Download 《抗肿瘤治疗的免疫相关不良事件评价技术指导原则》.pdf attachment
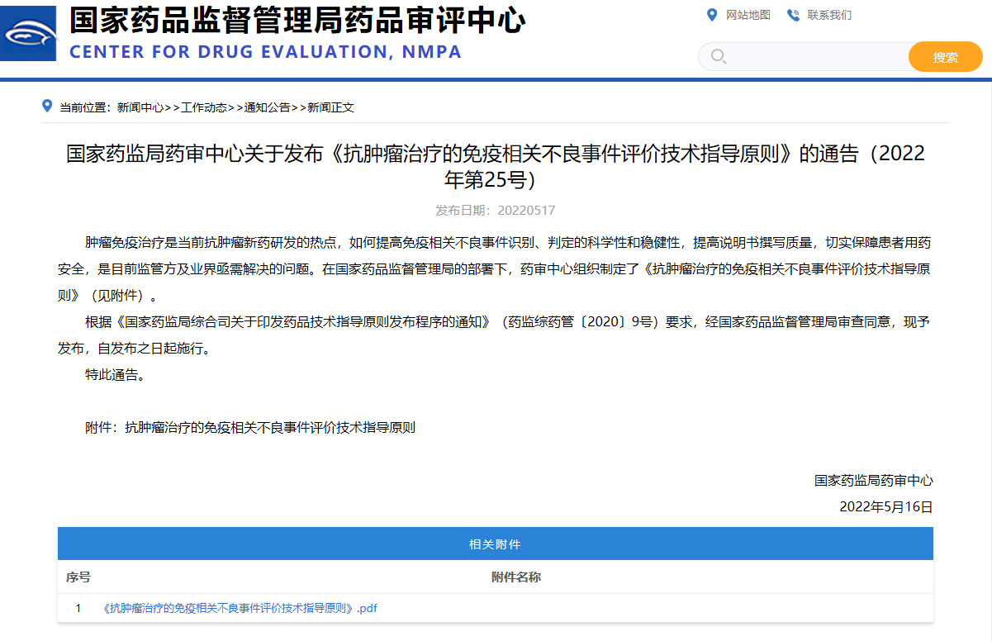 (240, 608)
